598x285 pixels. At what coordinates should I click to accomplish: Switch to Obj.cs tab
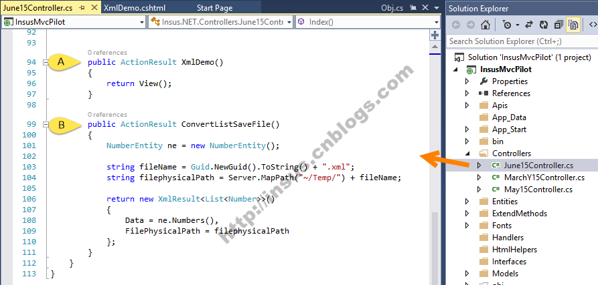click(392, 7)
